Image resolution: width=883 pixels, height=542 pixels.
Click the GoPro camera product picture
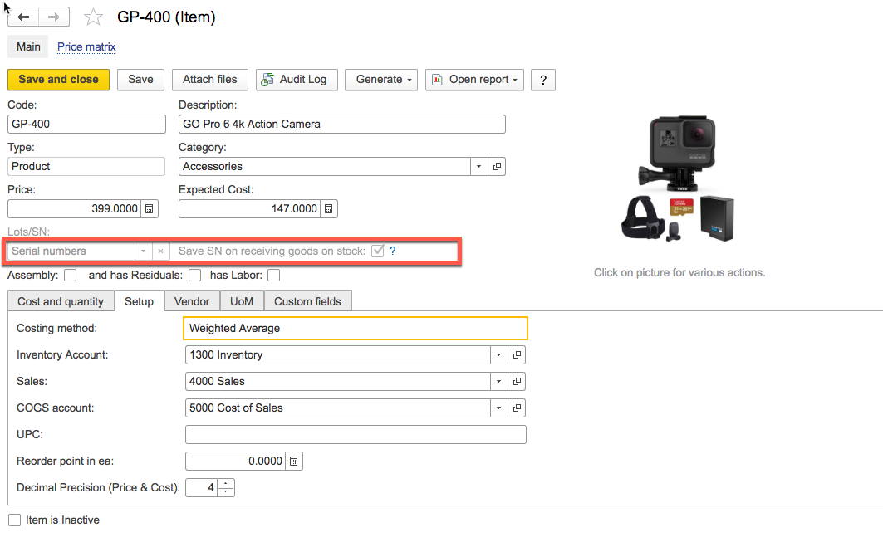pyautogui.click(x=679, y=179)
